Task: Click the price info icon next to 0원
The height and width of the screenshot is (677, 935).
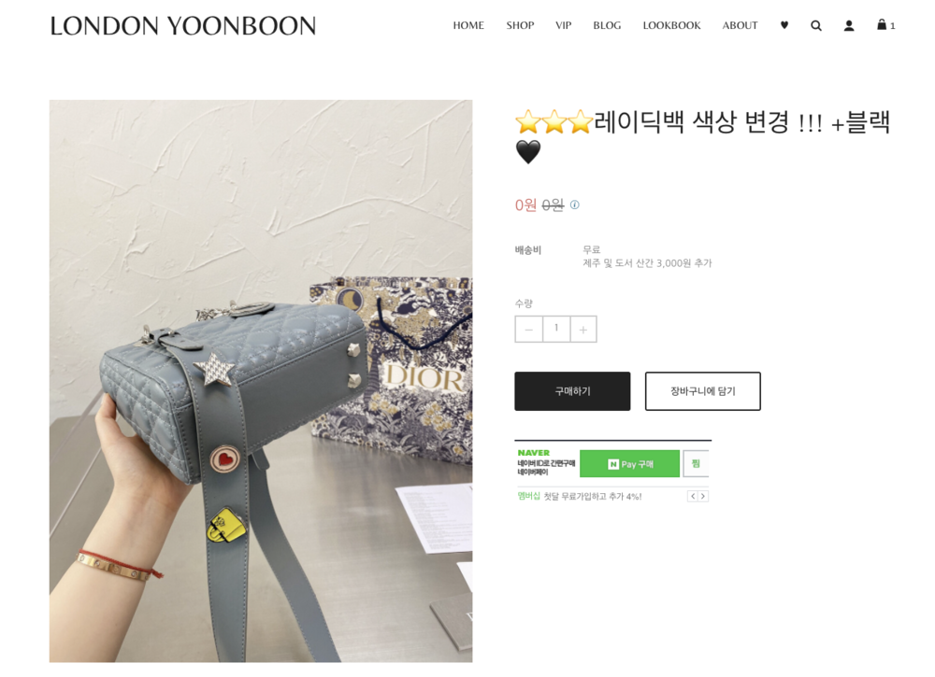Action: [575, 205]
